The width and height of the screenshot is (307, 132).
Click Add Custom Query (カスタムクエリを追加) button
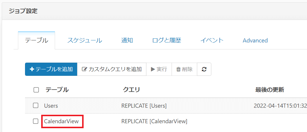112,69
